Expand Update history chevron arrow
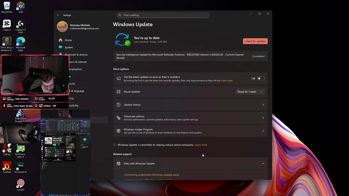This screenshot has width=349, height=196. pos(263,105)
